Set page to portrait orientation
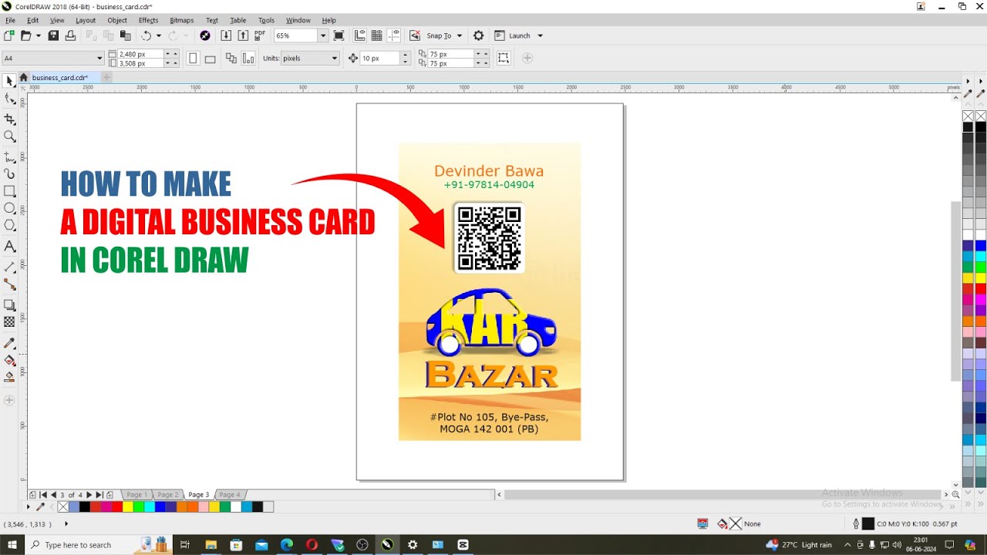987x555 pixels. (193, 58)
